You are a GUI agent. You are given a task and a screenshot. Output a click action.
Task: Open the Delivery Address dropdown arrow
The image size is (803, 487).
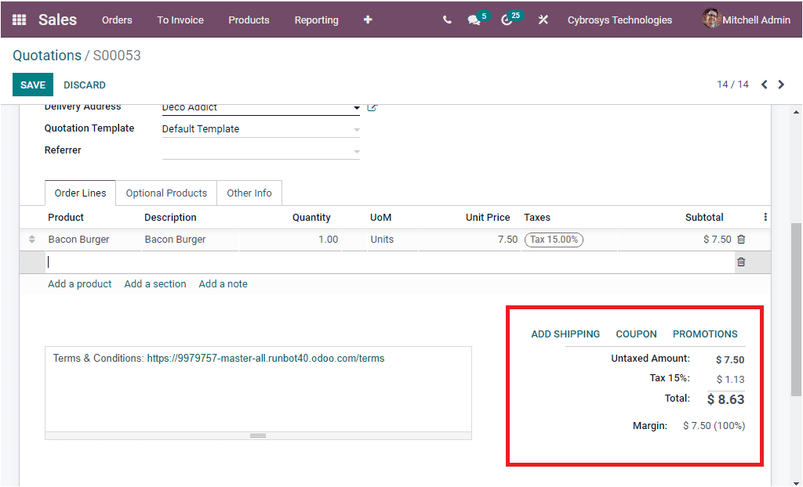pyautogui.click(x=356, y=107)
